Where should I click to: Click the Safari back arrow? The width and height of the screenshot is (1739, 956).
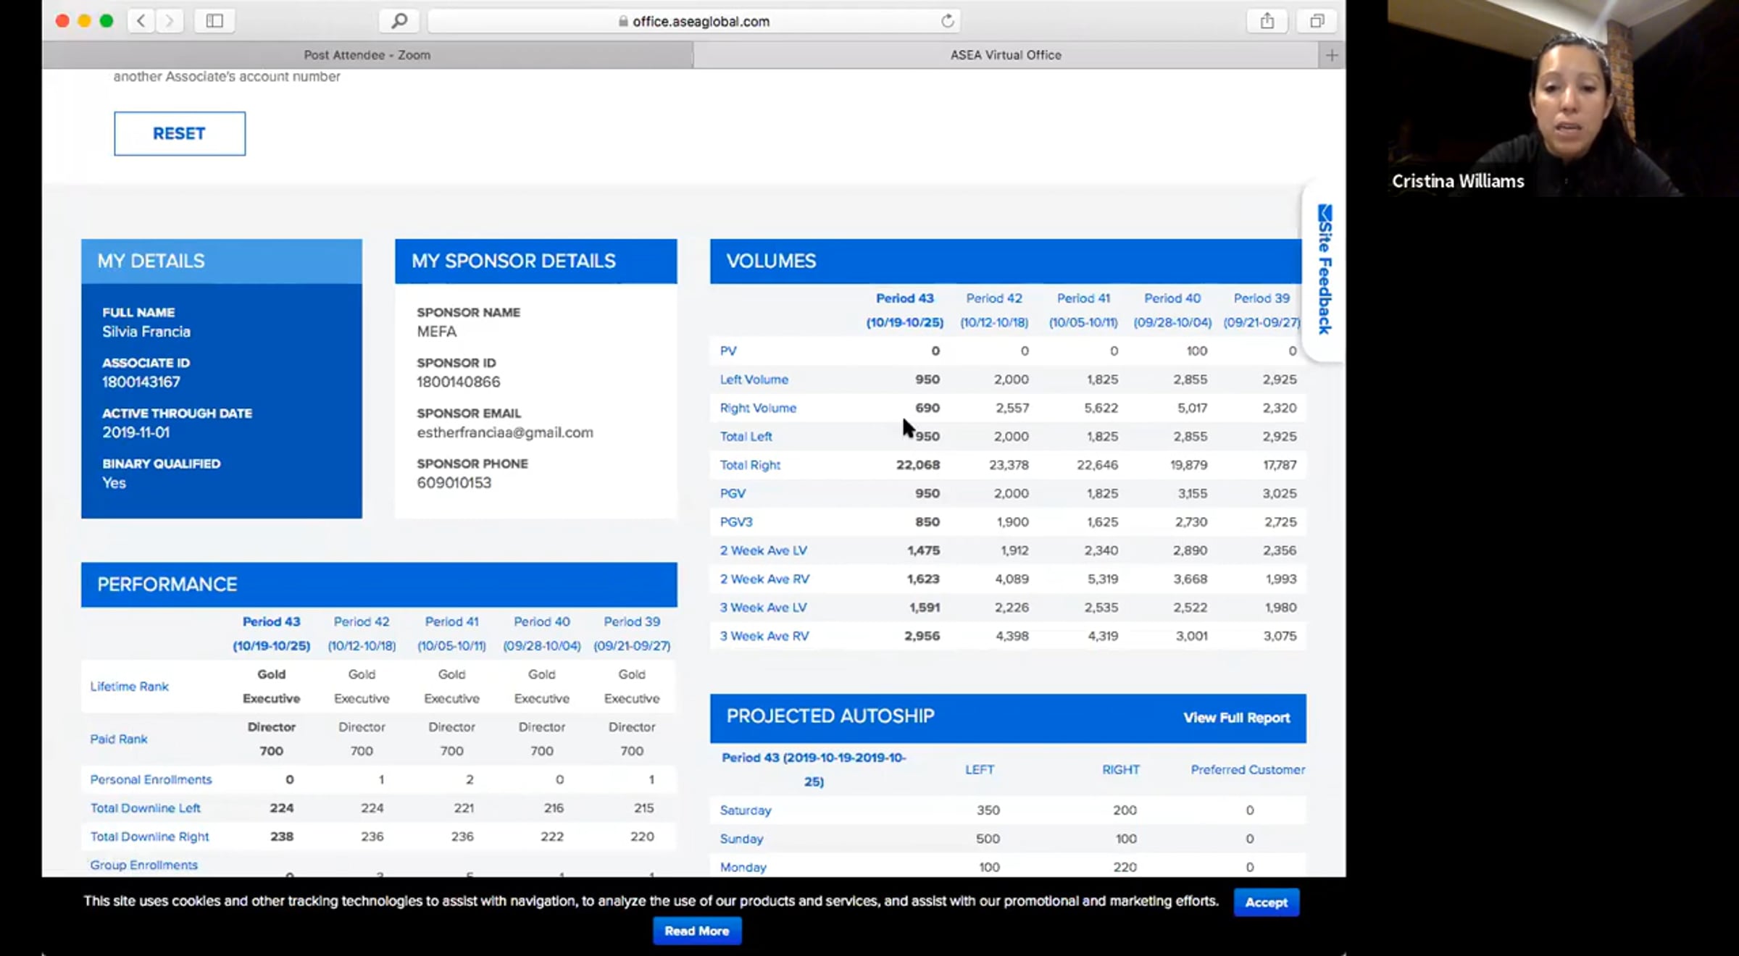tap(141, 21)
